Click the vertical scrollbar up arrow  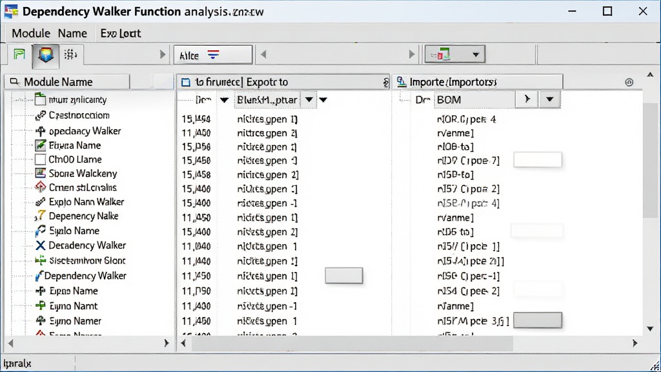[650, 75]
